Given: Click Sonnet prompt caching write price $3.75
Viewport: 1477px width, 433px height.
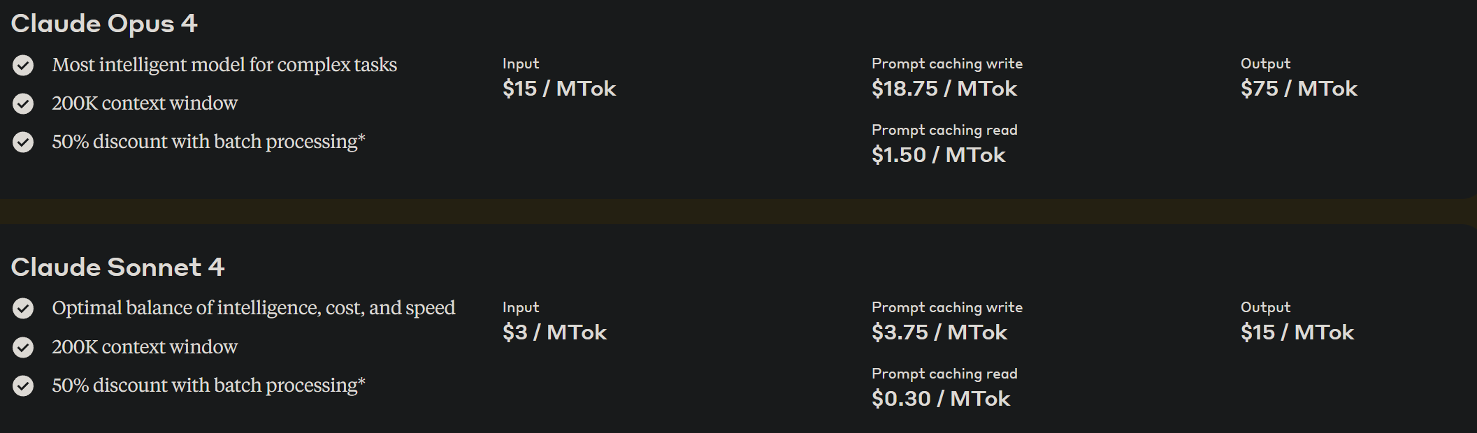Looking at the screenshot, I should pyautogui.click(x=939, y=332).
